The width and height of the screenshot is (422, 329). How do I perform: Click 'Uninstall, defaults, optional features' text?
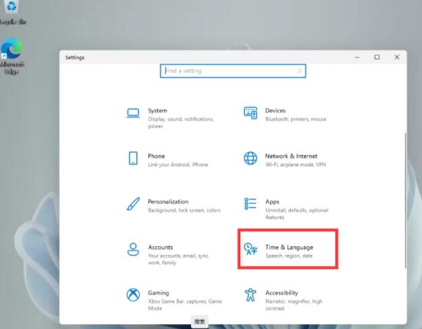coord(296,214)
